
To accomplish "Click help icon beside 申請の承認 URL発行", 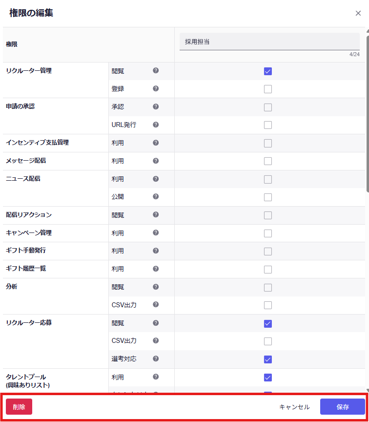I will point(156,125).
